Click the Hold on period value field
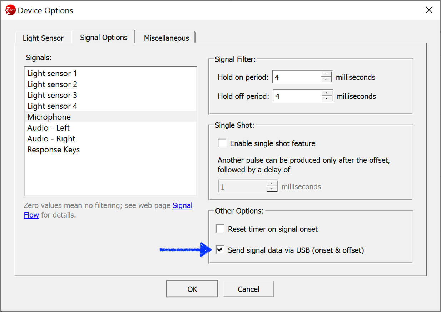The width and height of the screenshot is (441, 312). (297, 77)
